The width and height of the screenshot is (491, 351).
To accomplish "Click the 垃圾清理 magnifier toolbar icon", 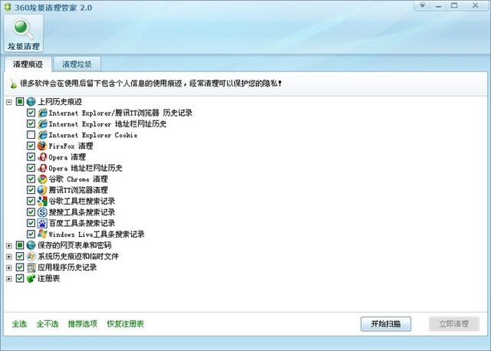I will coord(24,33).
